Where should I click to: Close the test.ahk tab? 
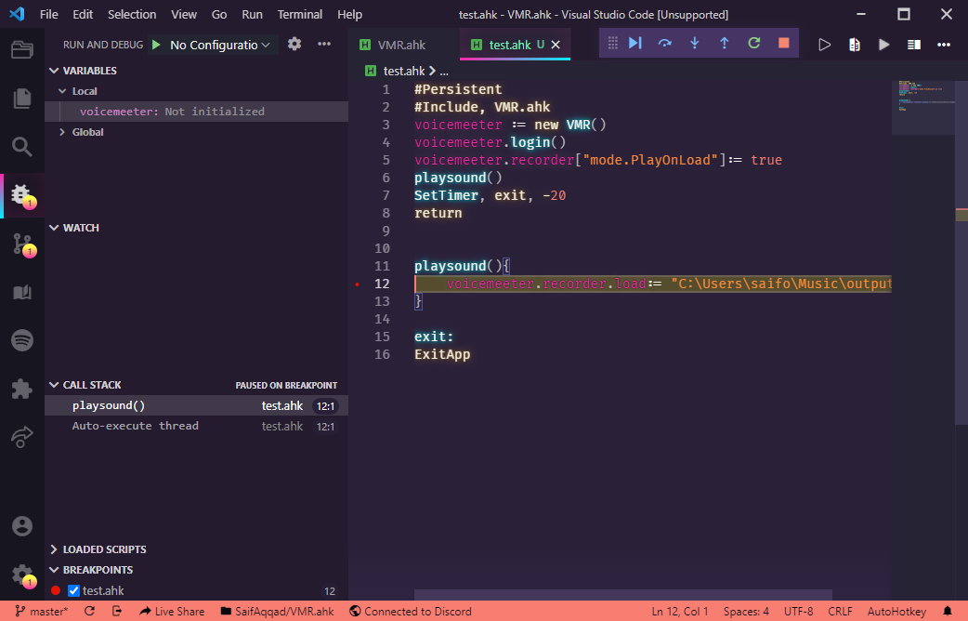(x=556, y=45)
